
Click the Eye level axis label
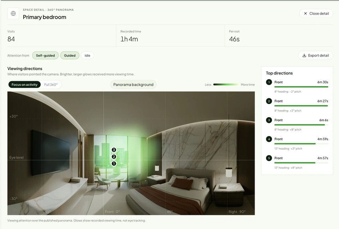(x=17, y=157)
